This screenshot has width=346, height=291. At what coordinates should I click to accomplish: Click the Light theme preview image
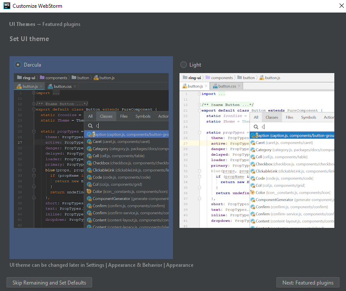click(257, 150)
